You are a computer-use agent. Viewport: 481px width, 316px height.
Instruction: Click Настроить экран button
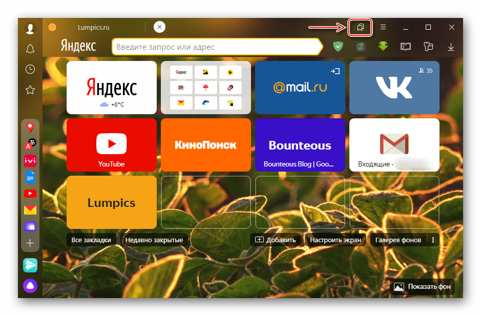336,240
